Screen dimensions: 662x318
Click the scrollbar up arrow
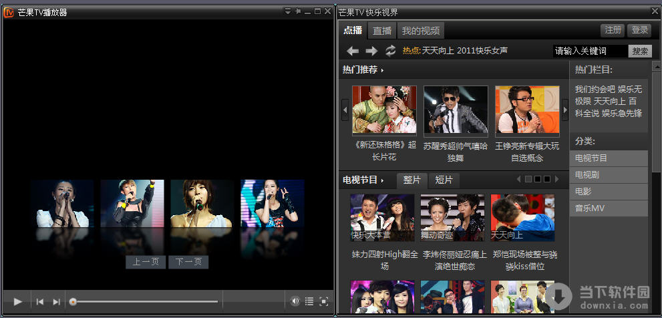click(x=657, y=66)
